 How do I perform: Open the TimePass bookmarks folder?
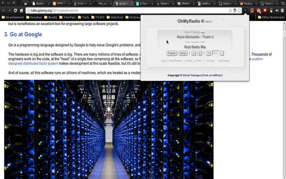point(67,17)
